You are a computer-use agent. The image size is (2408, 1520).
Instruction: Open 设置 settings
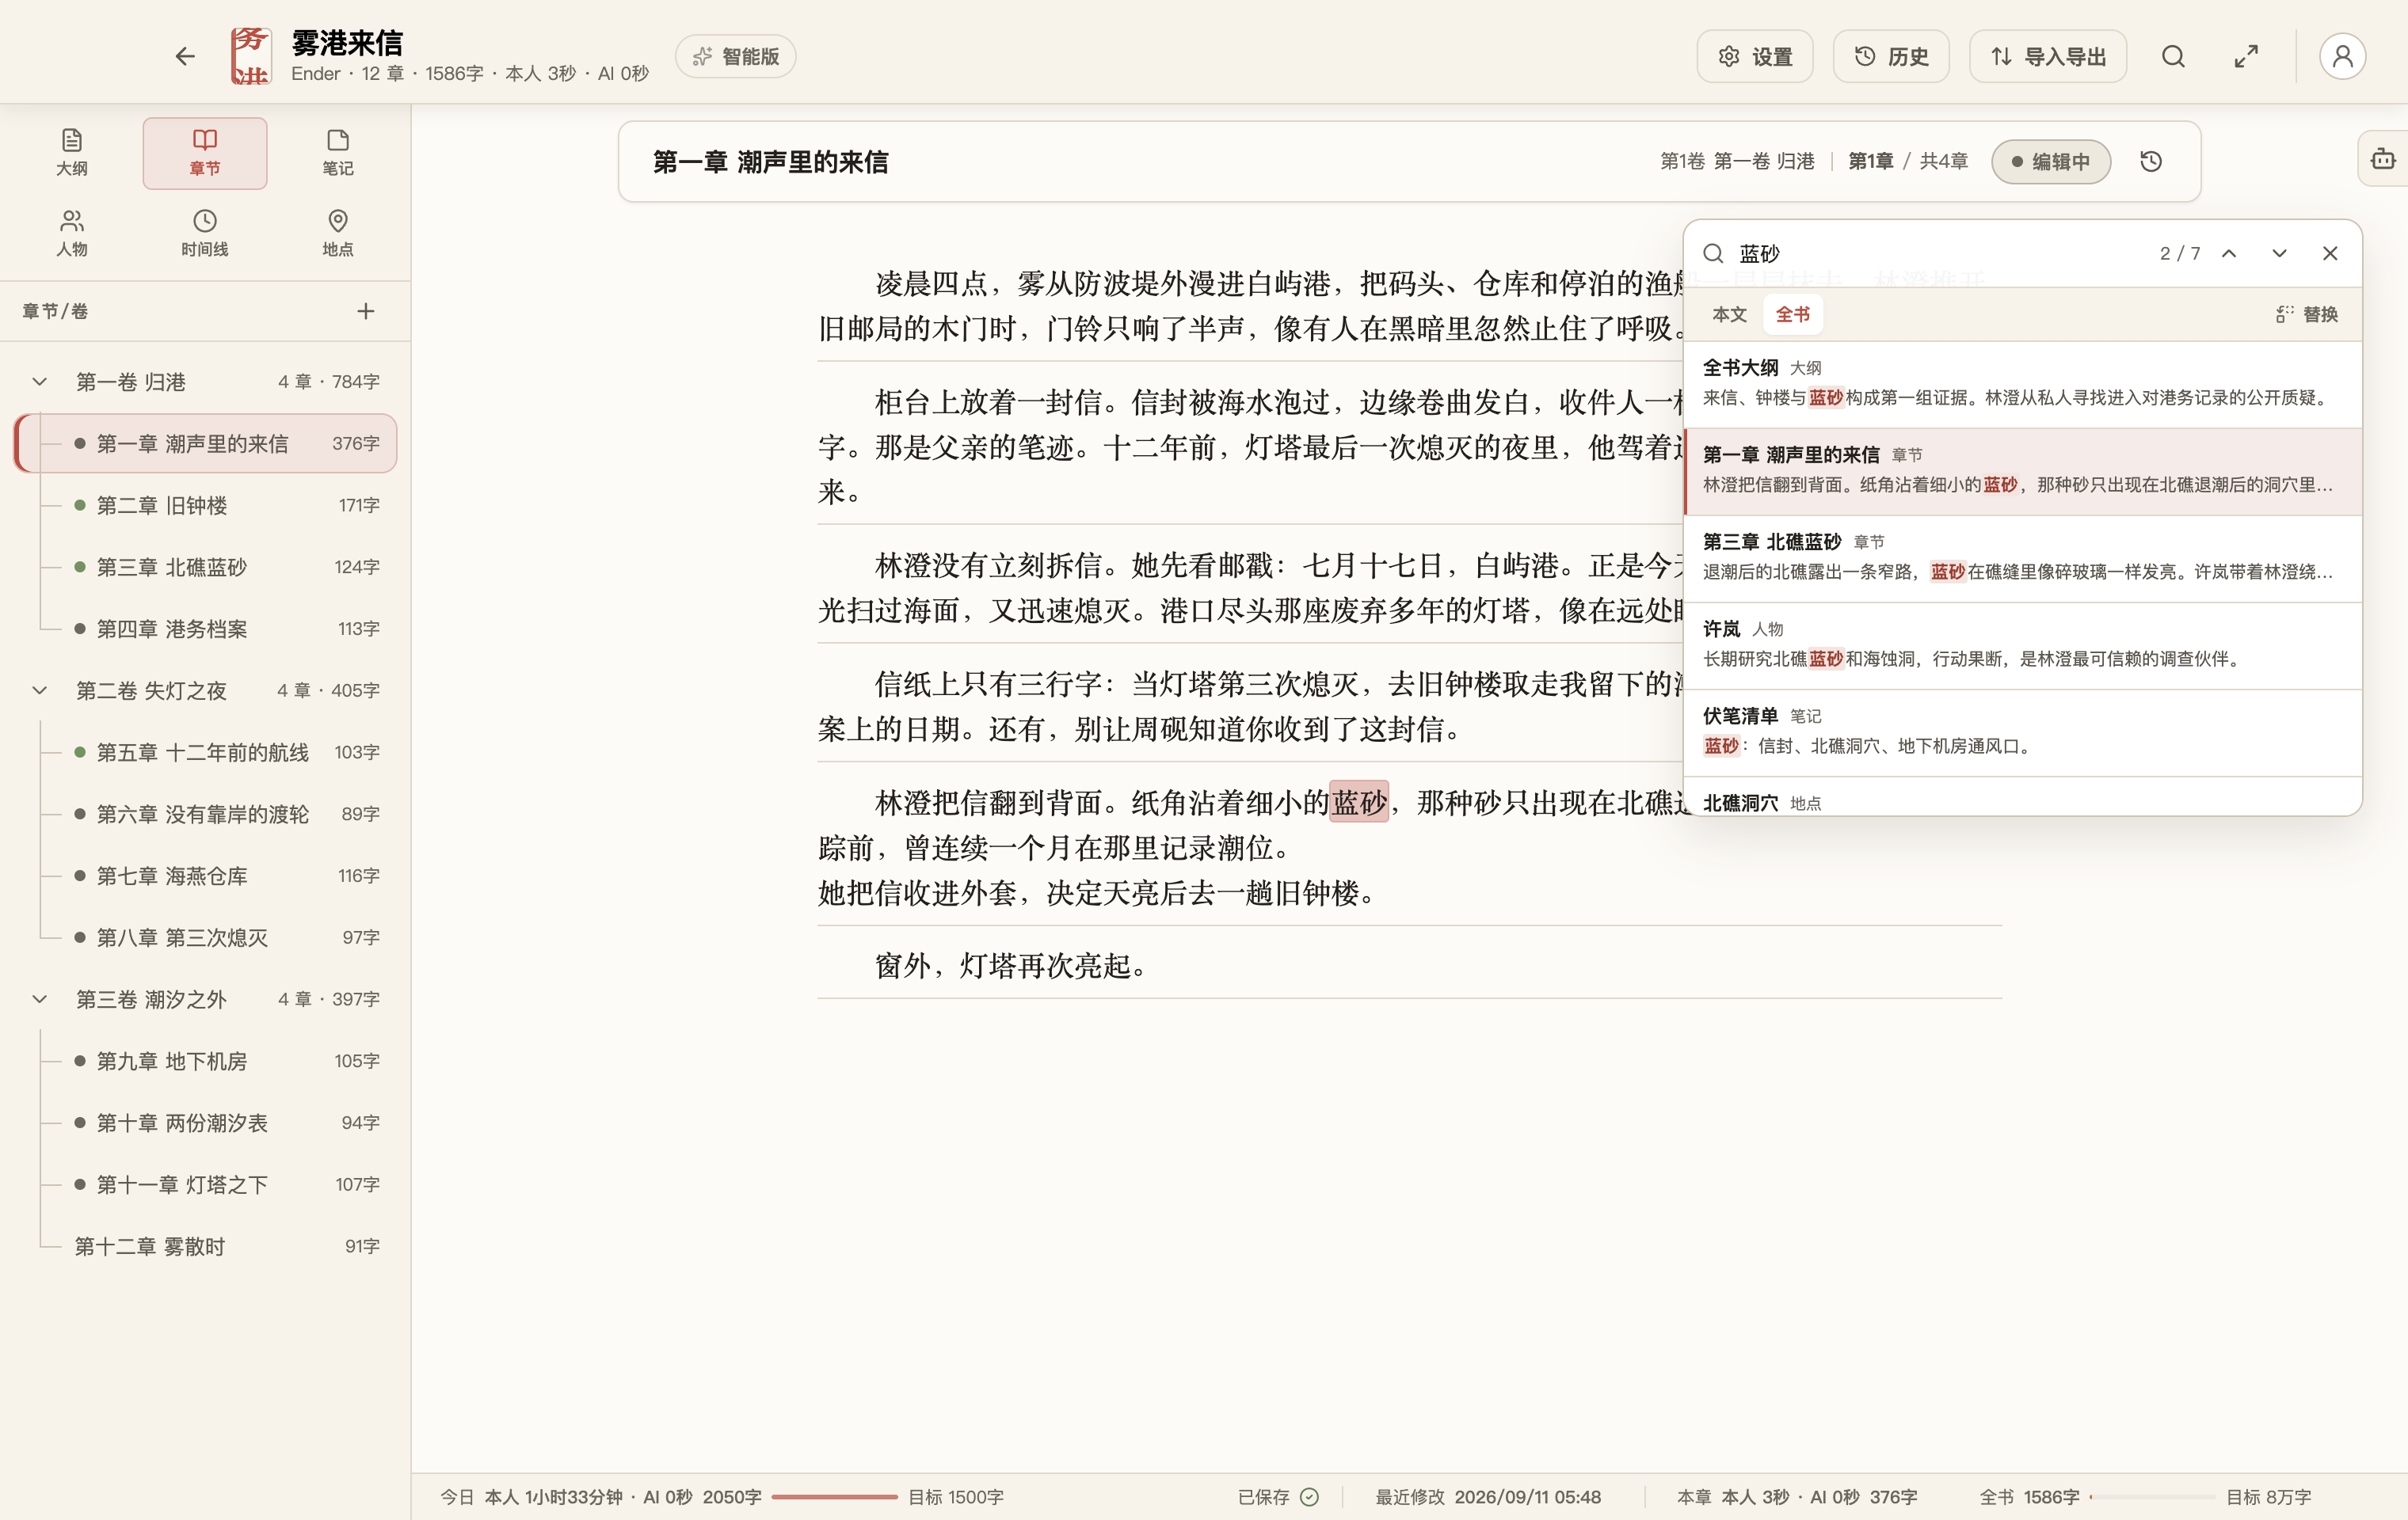pyautogui.click(x=1755, y=56)
